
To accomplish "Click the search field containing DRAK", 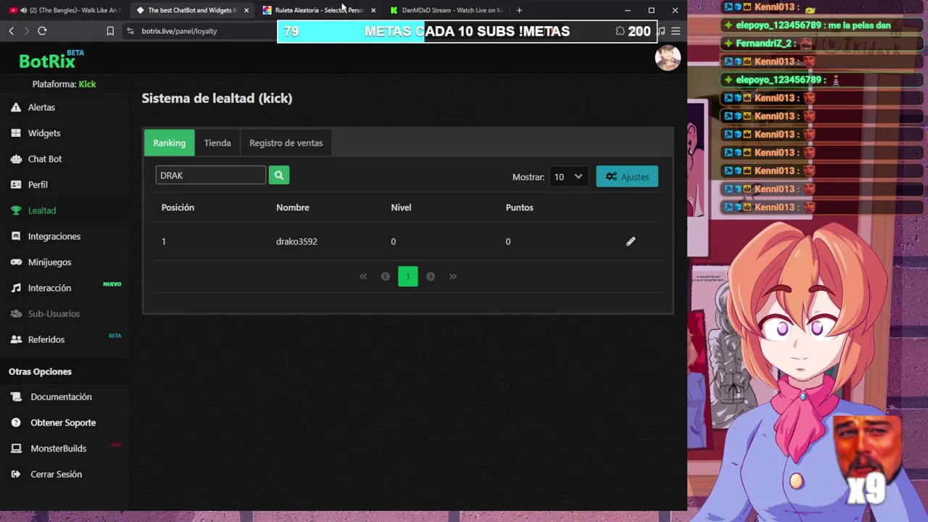I will pyautogui.click(x=210, y=175).
